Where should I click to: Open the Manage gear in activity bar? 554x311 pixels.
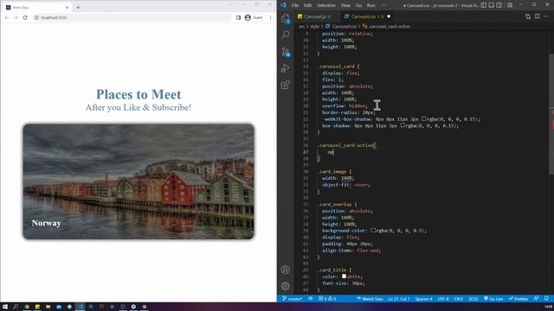pyautogui.click(x=286, y=286)
